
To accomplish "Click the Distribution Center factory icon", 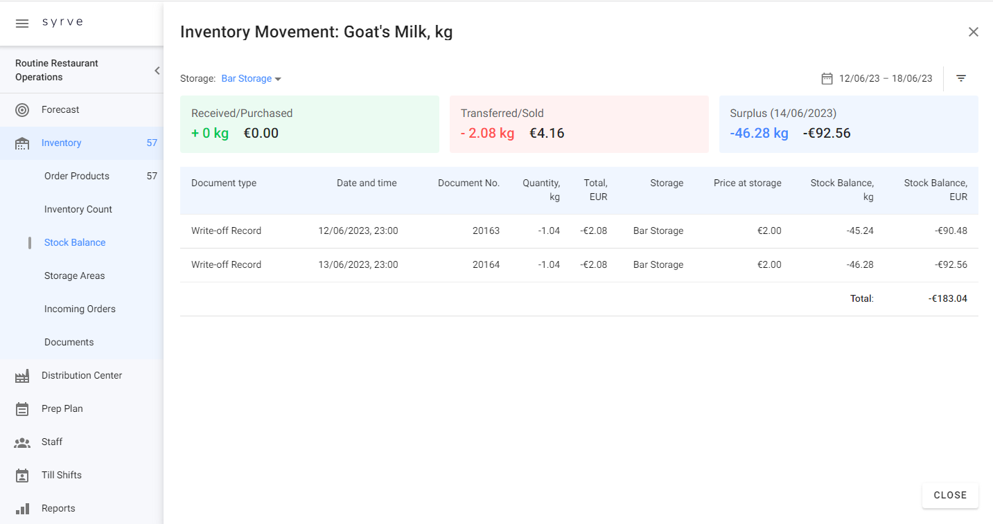I will (22, 376).
